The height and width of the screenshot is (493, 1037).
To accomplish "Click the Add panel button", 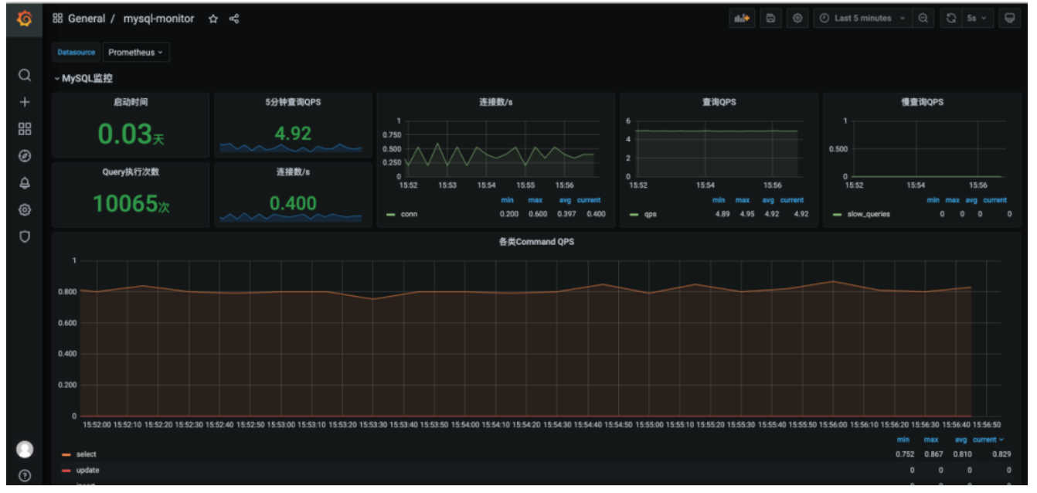I will click(742, 19).
